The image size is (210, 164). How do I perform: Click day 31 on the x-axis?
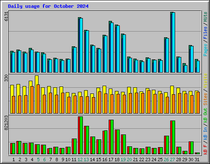pos(197,159)
